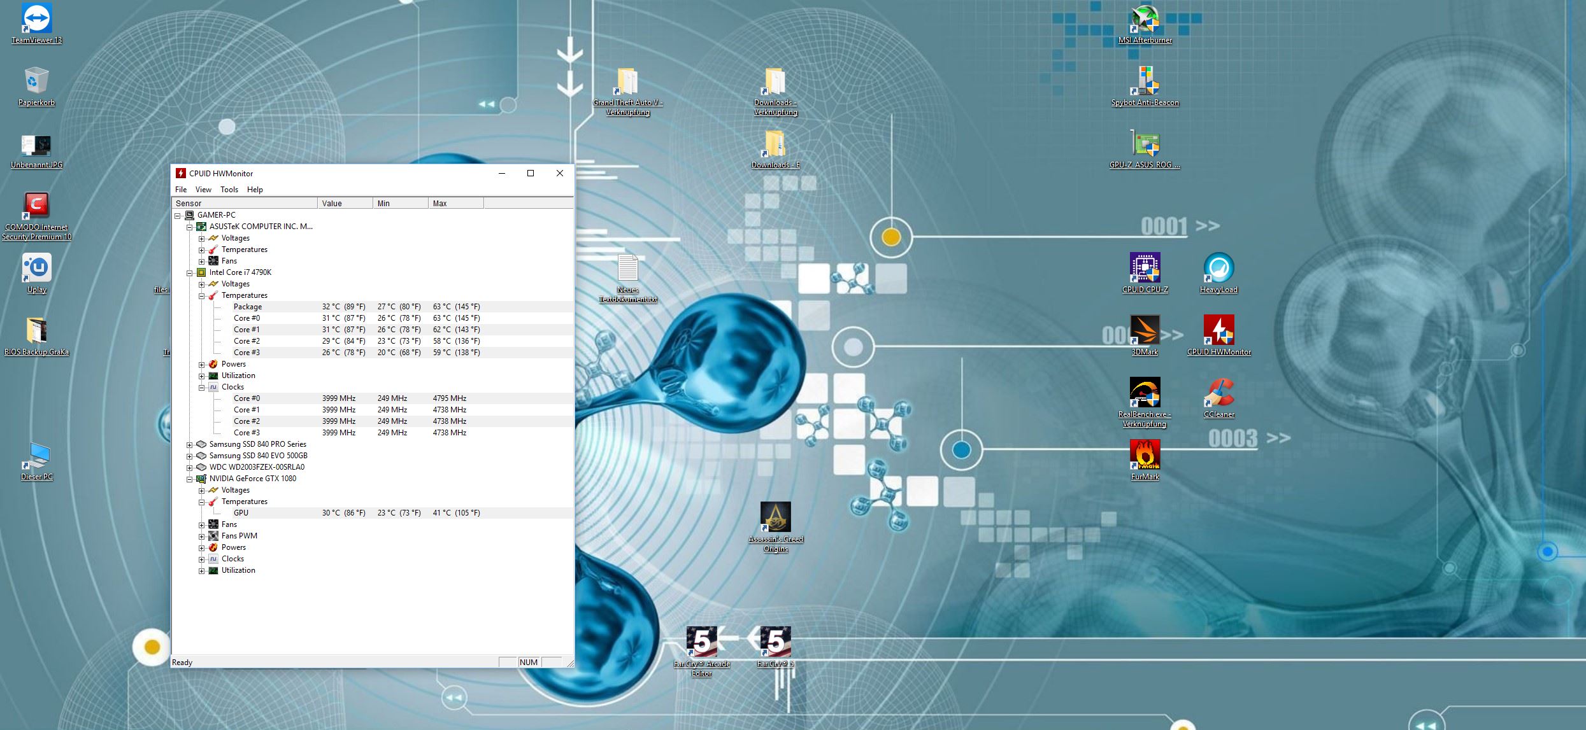Open the Tools menu in HWMonitor

click(229, 190)
